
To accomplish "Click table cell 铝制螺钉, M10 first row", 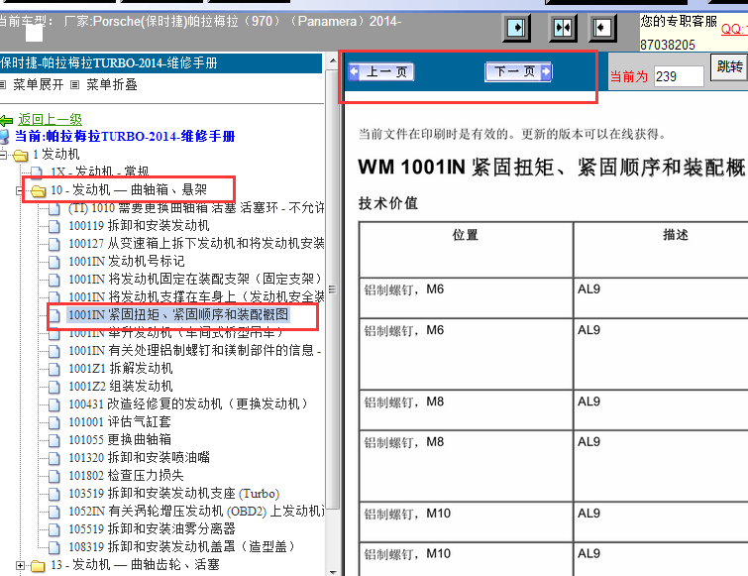I will coord(466,521).
